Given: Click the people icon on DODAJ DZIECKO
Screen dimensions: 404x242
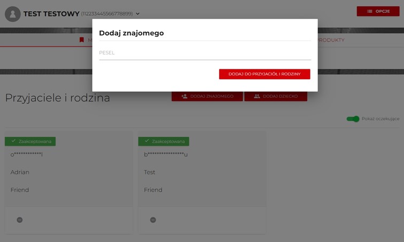Looking at the screenshot, I should (x=257, y=96).
